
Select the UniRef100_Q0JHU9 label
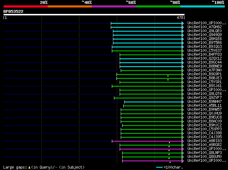click(204, 114)
